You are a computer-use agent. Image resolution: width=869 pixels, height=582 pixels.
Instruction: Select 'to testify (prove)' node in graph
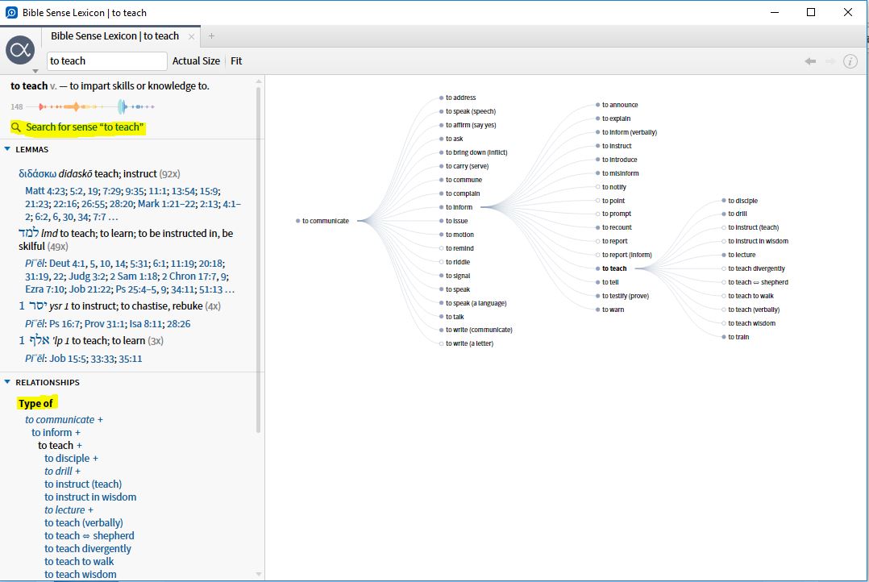[622, 296]
